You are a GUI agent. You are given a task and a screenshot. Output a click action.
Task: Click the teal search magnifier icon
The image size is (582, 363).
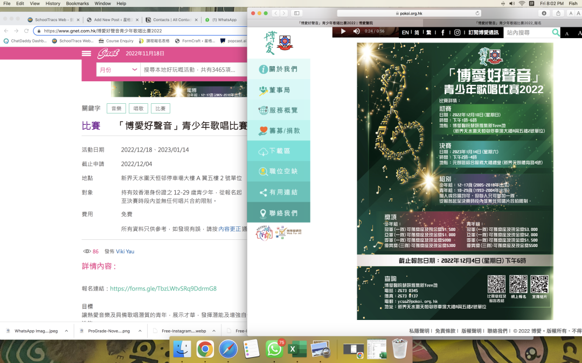coord(556,33)
